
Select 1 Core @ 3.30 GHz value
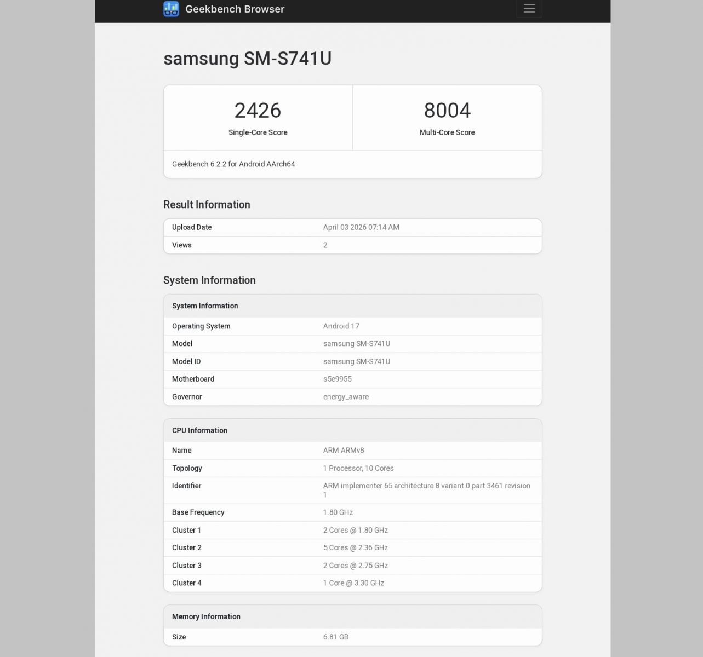point(353,583)
